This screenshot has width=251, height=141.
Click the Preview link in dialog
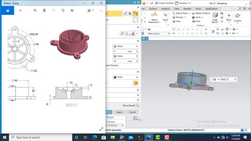point(111,122)
